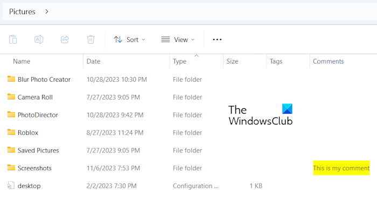
Task: Open the View dropdown
Action: click(178, 39)
